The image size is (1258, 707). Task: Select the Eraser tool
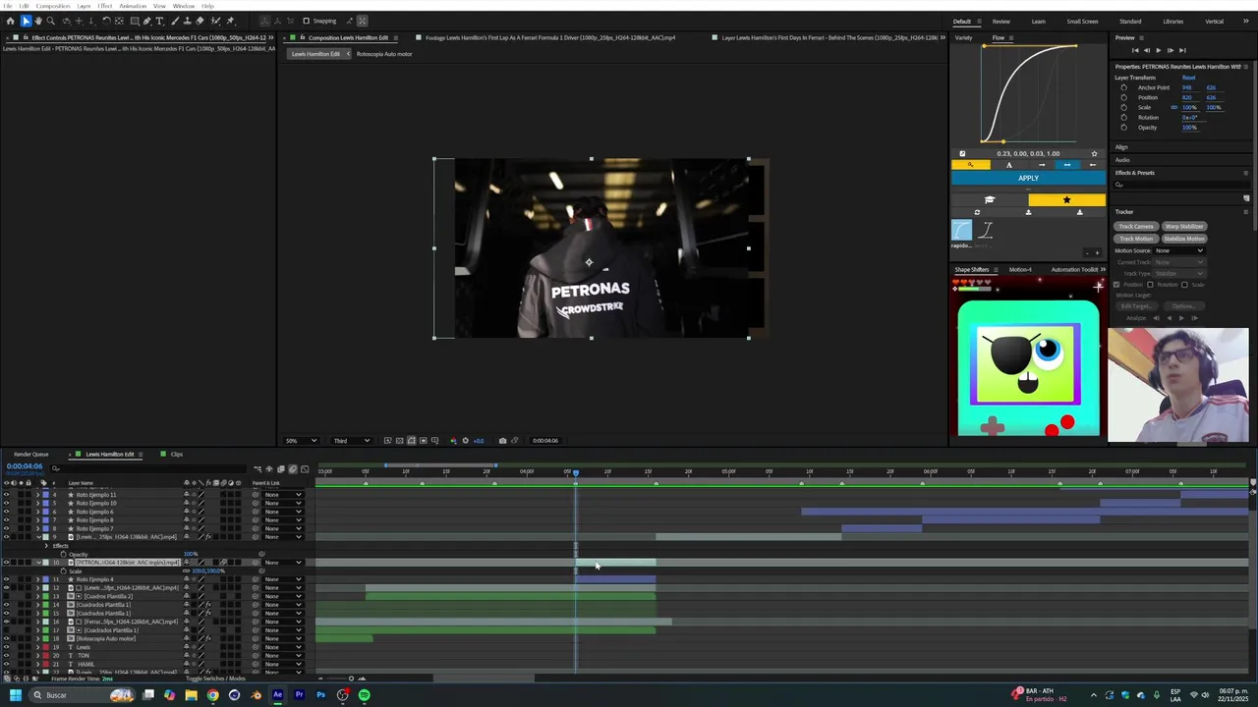pos(200,21)
